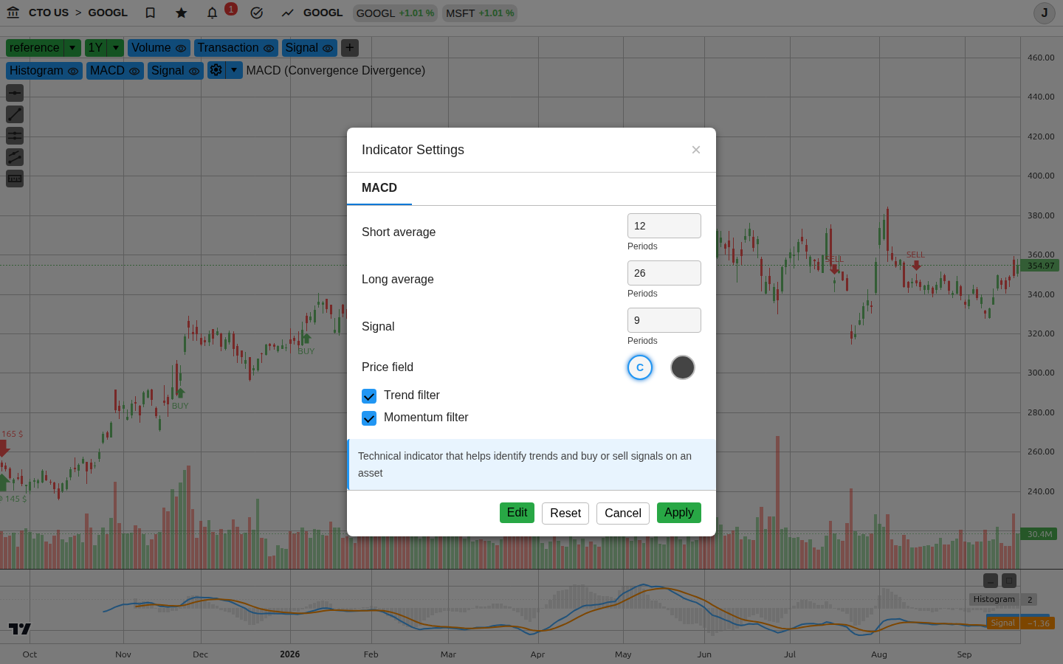Image resolution: width=1063 pixels, height=664 pixels.
Task: Click the Edit button
Action: pos(517,513)
